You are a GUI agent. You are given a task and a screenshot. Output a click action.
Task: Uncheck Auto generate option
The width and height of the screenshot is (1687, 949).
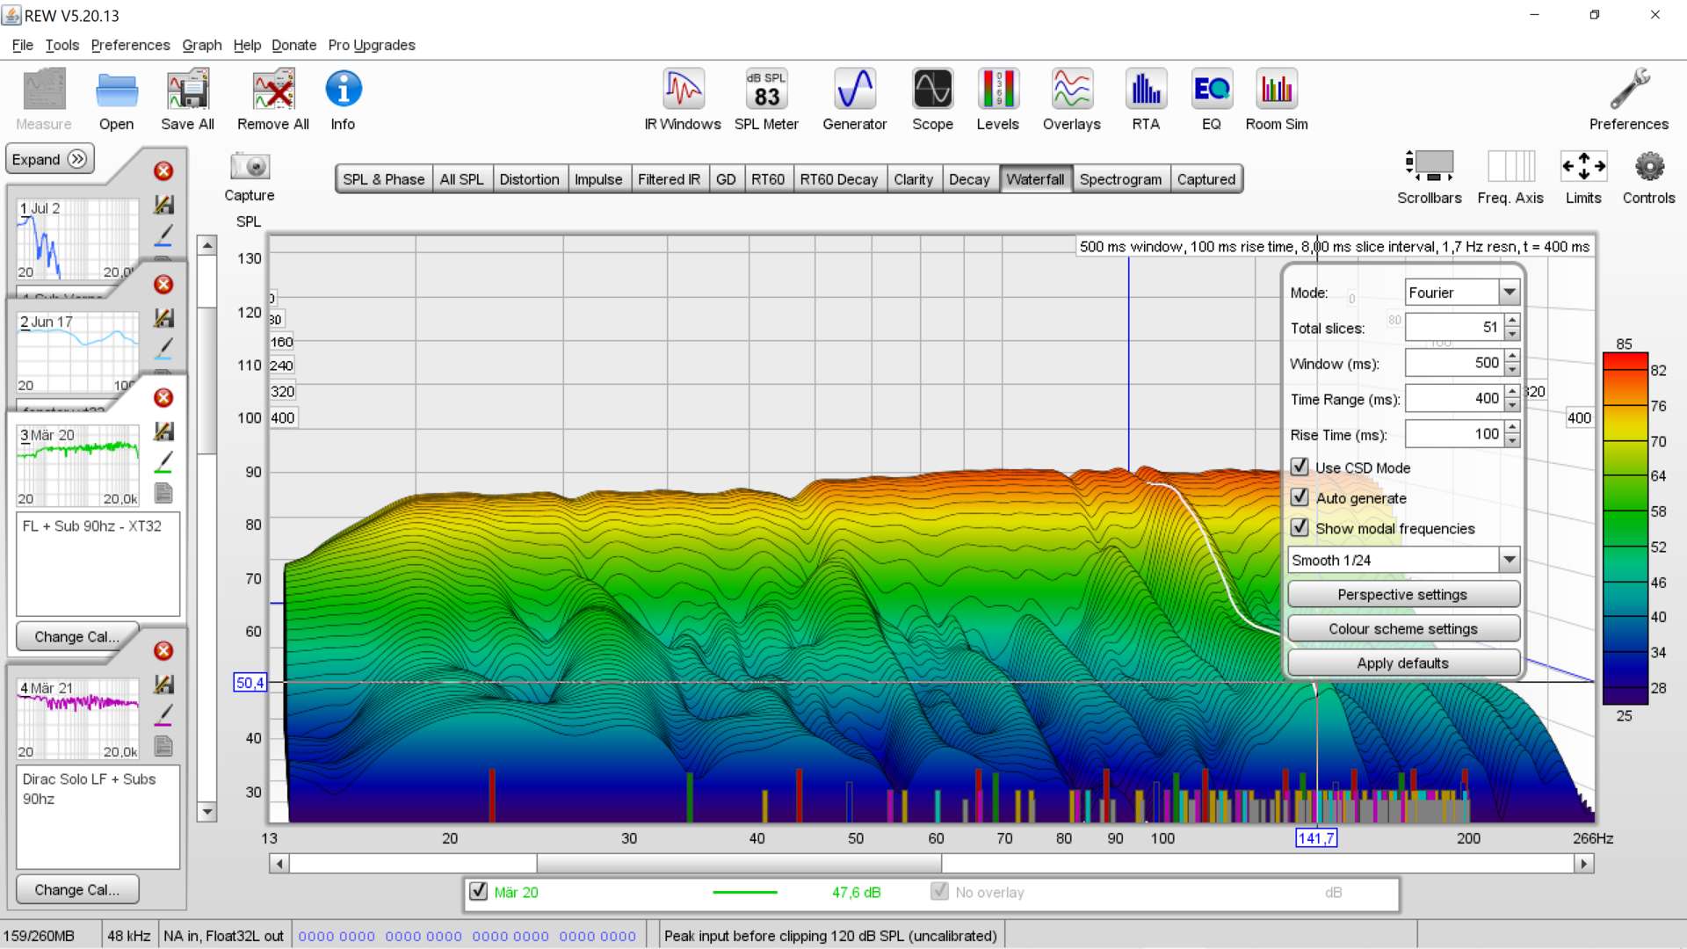(x=1300, y=497)
